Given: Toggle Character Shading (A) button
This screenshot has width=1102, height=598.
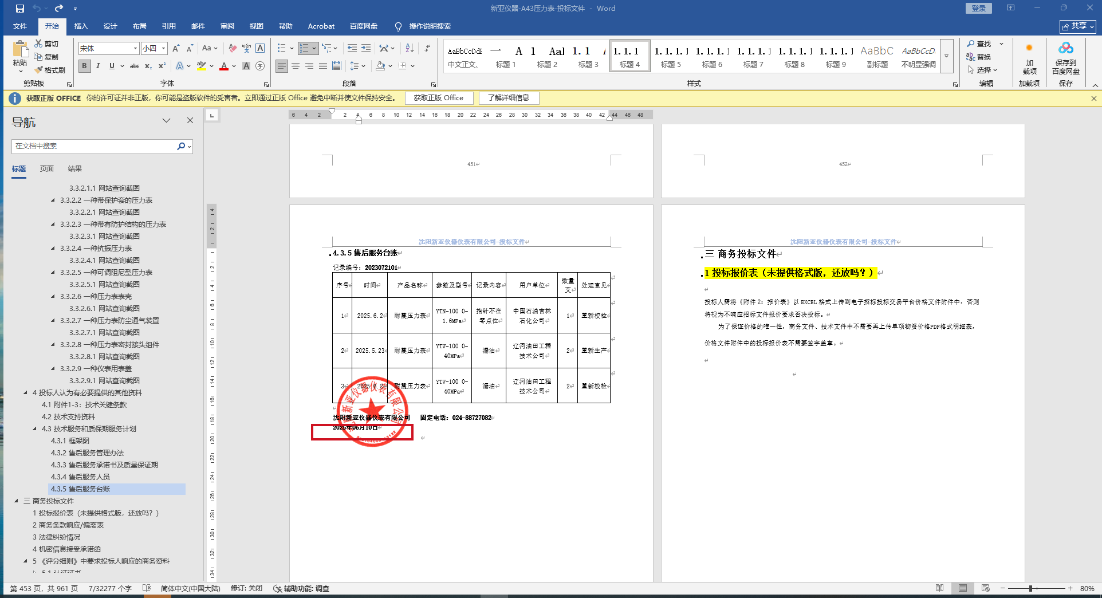Looking at the screenshot, I should (246, 66).
